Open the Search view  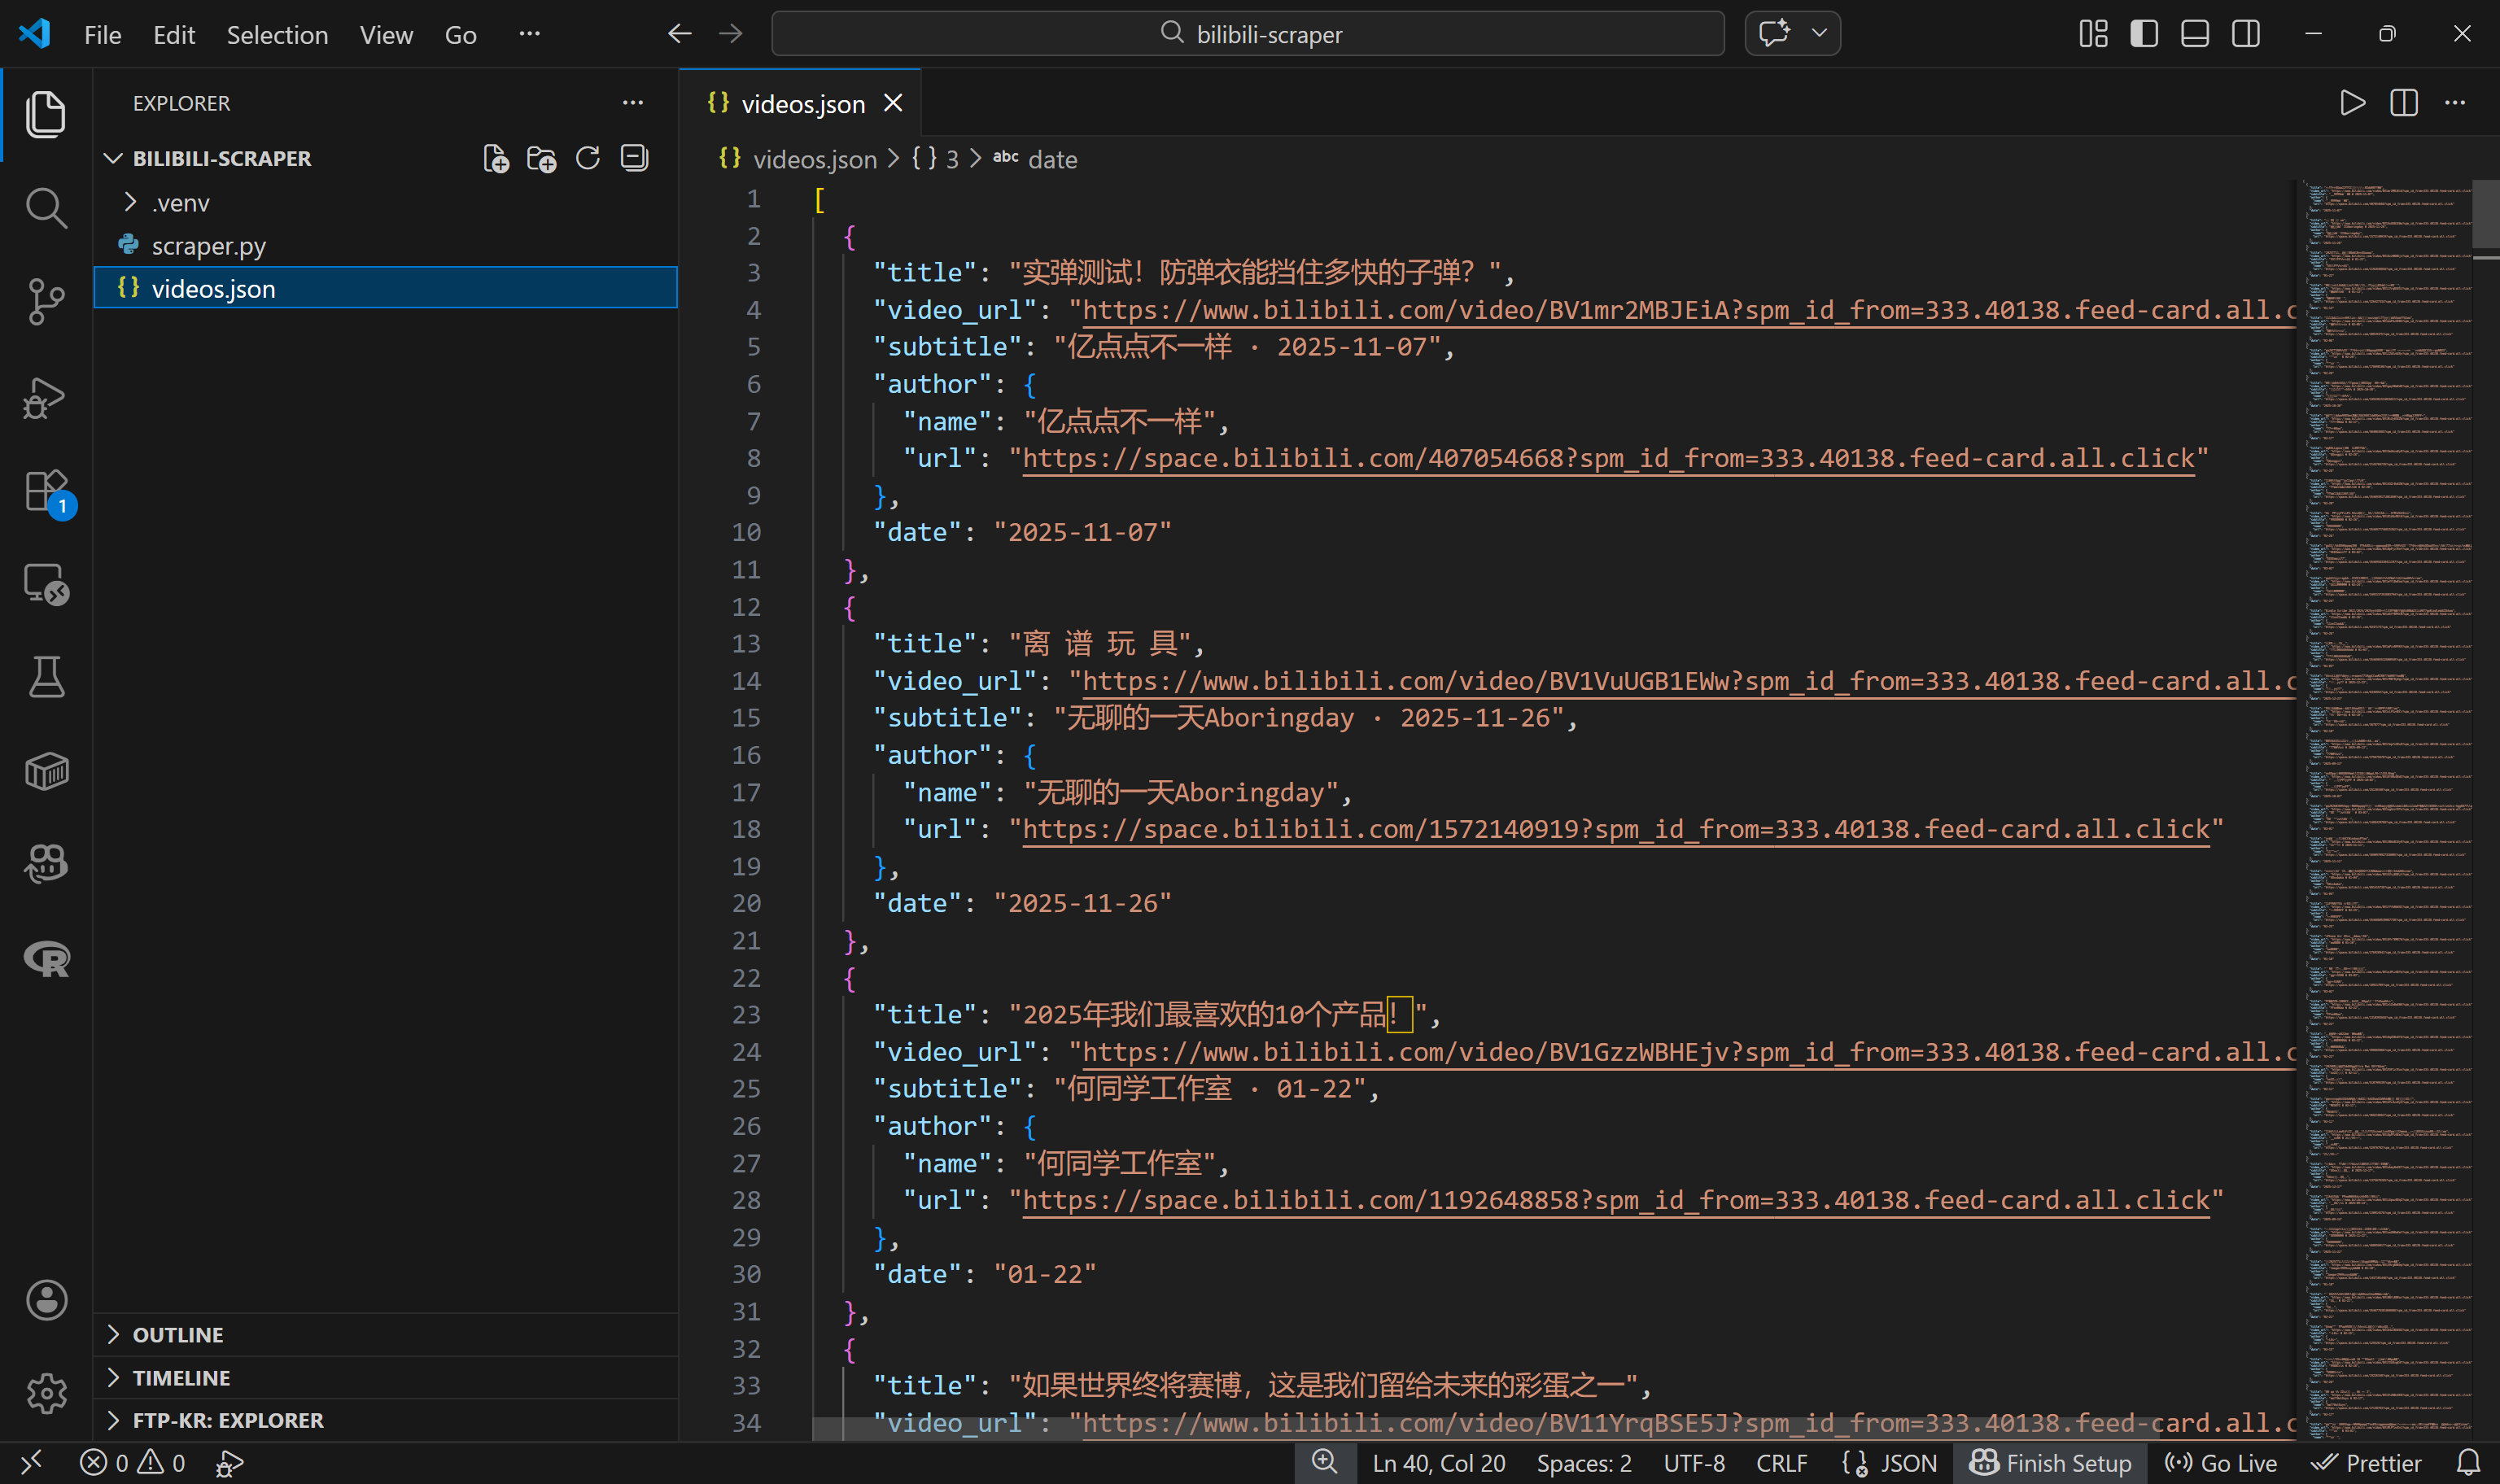(x=45, y=208)
